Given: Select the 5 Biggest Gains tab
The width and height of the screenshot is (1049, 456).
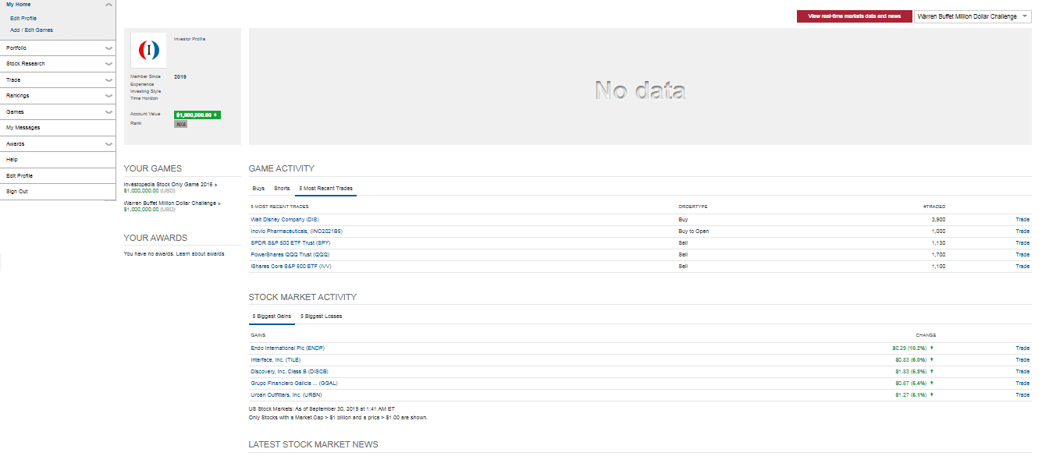Looking at the screenshot, I should pos(271,316).
